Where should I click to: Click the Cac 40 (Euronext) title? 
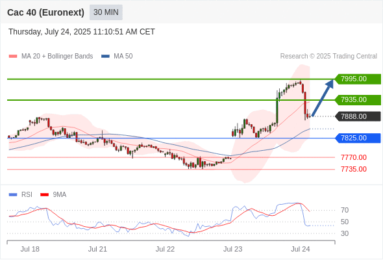click(x=45, y=12)
